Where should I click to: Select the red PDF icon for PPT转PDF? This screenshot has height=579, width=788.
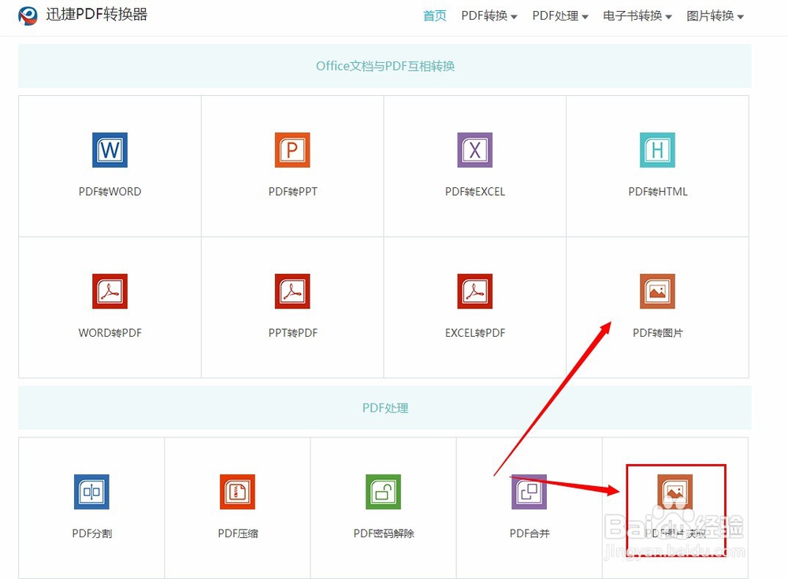point(292,291)
